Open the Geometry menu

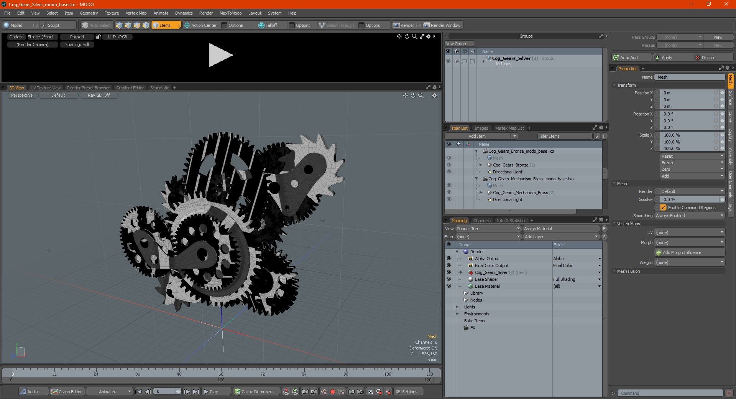[x=89, y=13]
